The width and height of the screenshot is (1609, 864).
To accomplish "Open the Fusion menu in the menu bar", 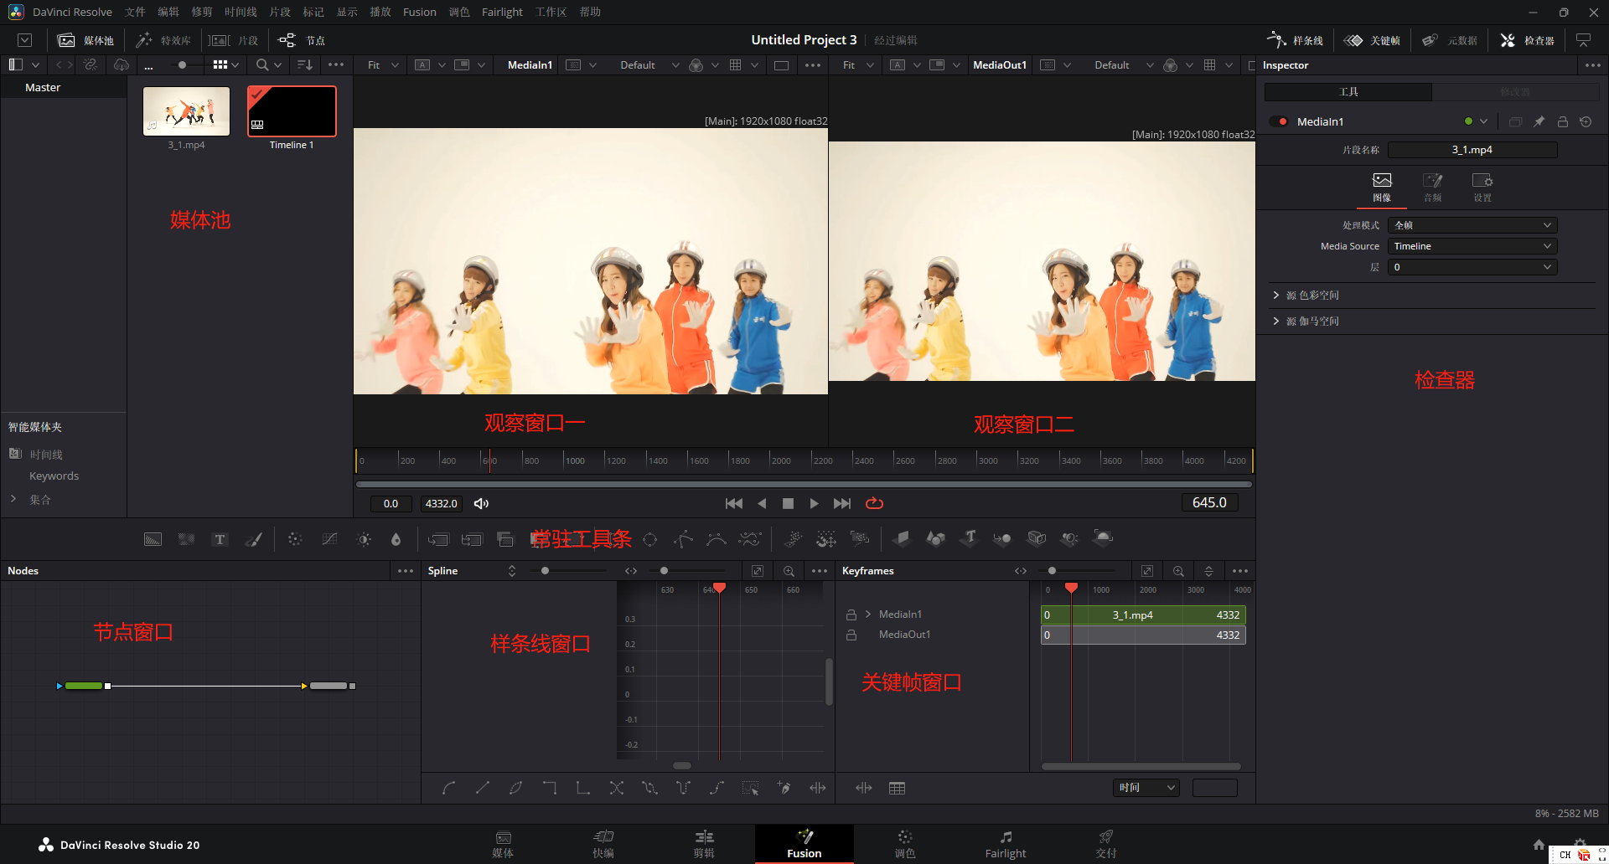I will click(419, 12).
